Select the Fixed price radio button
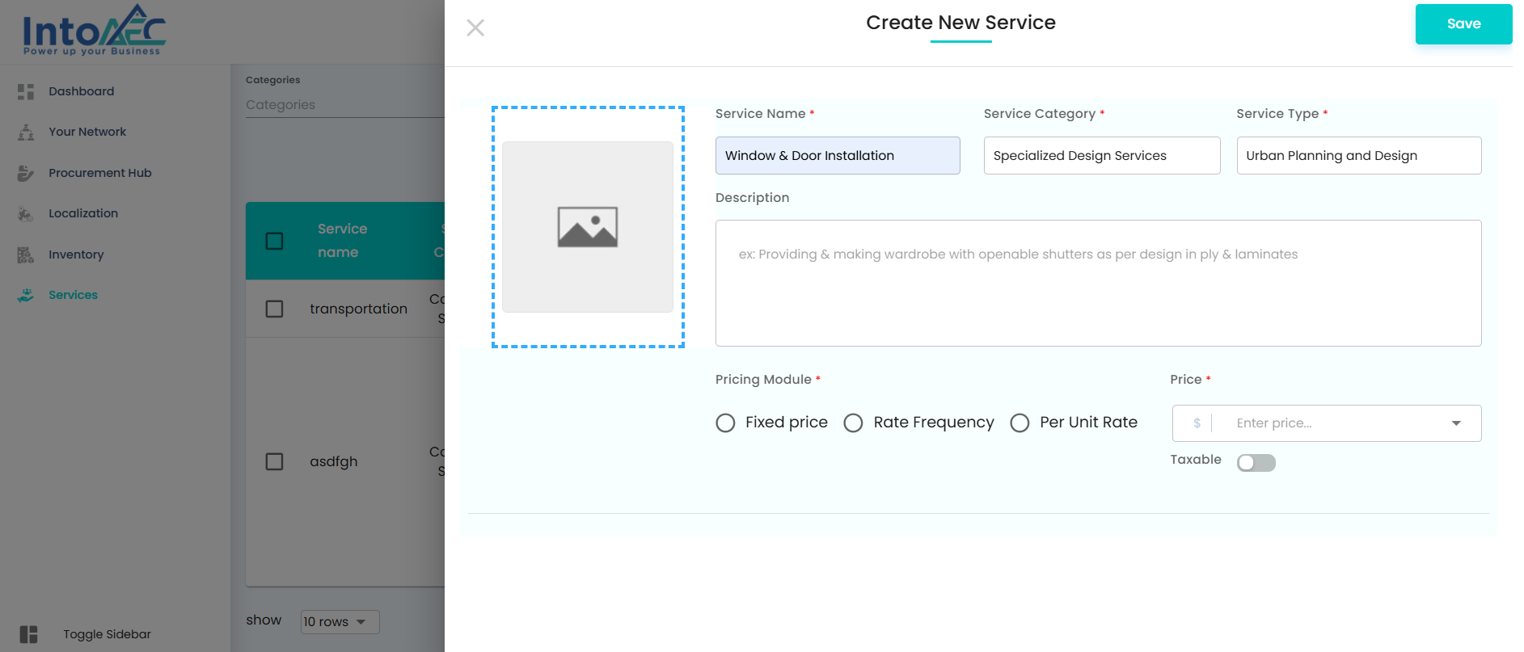 [725, 423]
